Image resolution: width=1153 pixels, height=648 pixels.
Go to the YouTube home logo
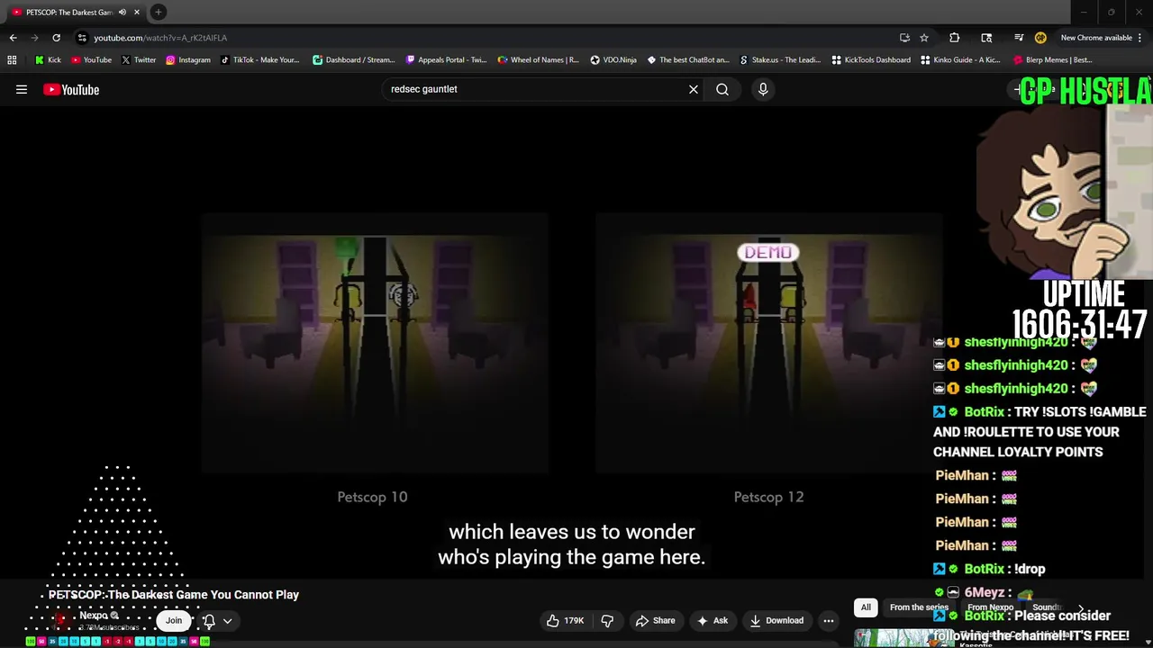[71, 89]
